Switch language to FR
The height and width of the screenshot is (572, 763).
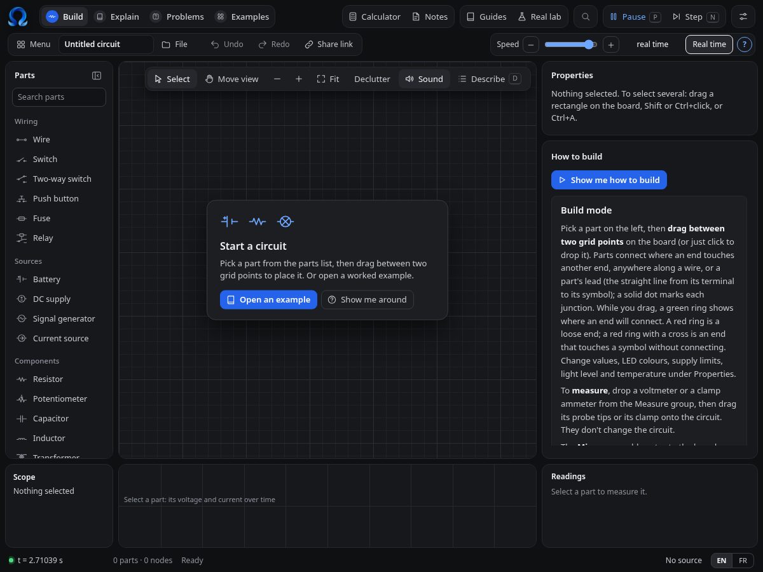coord(743,560)
